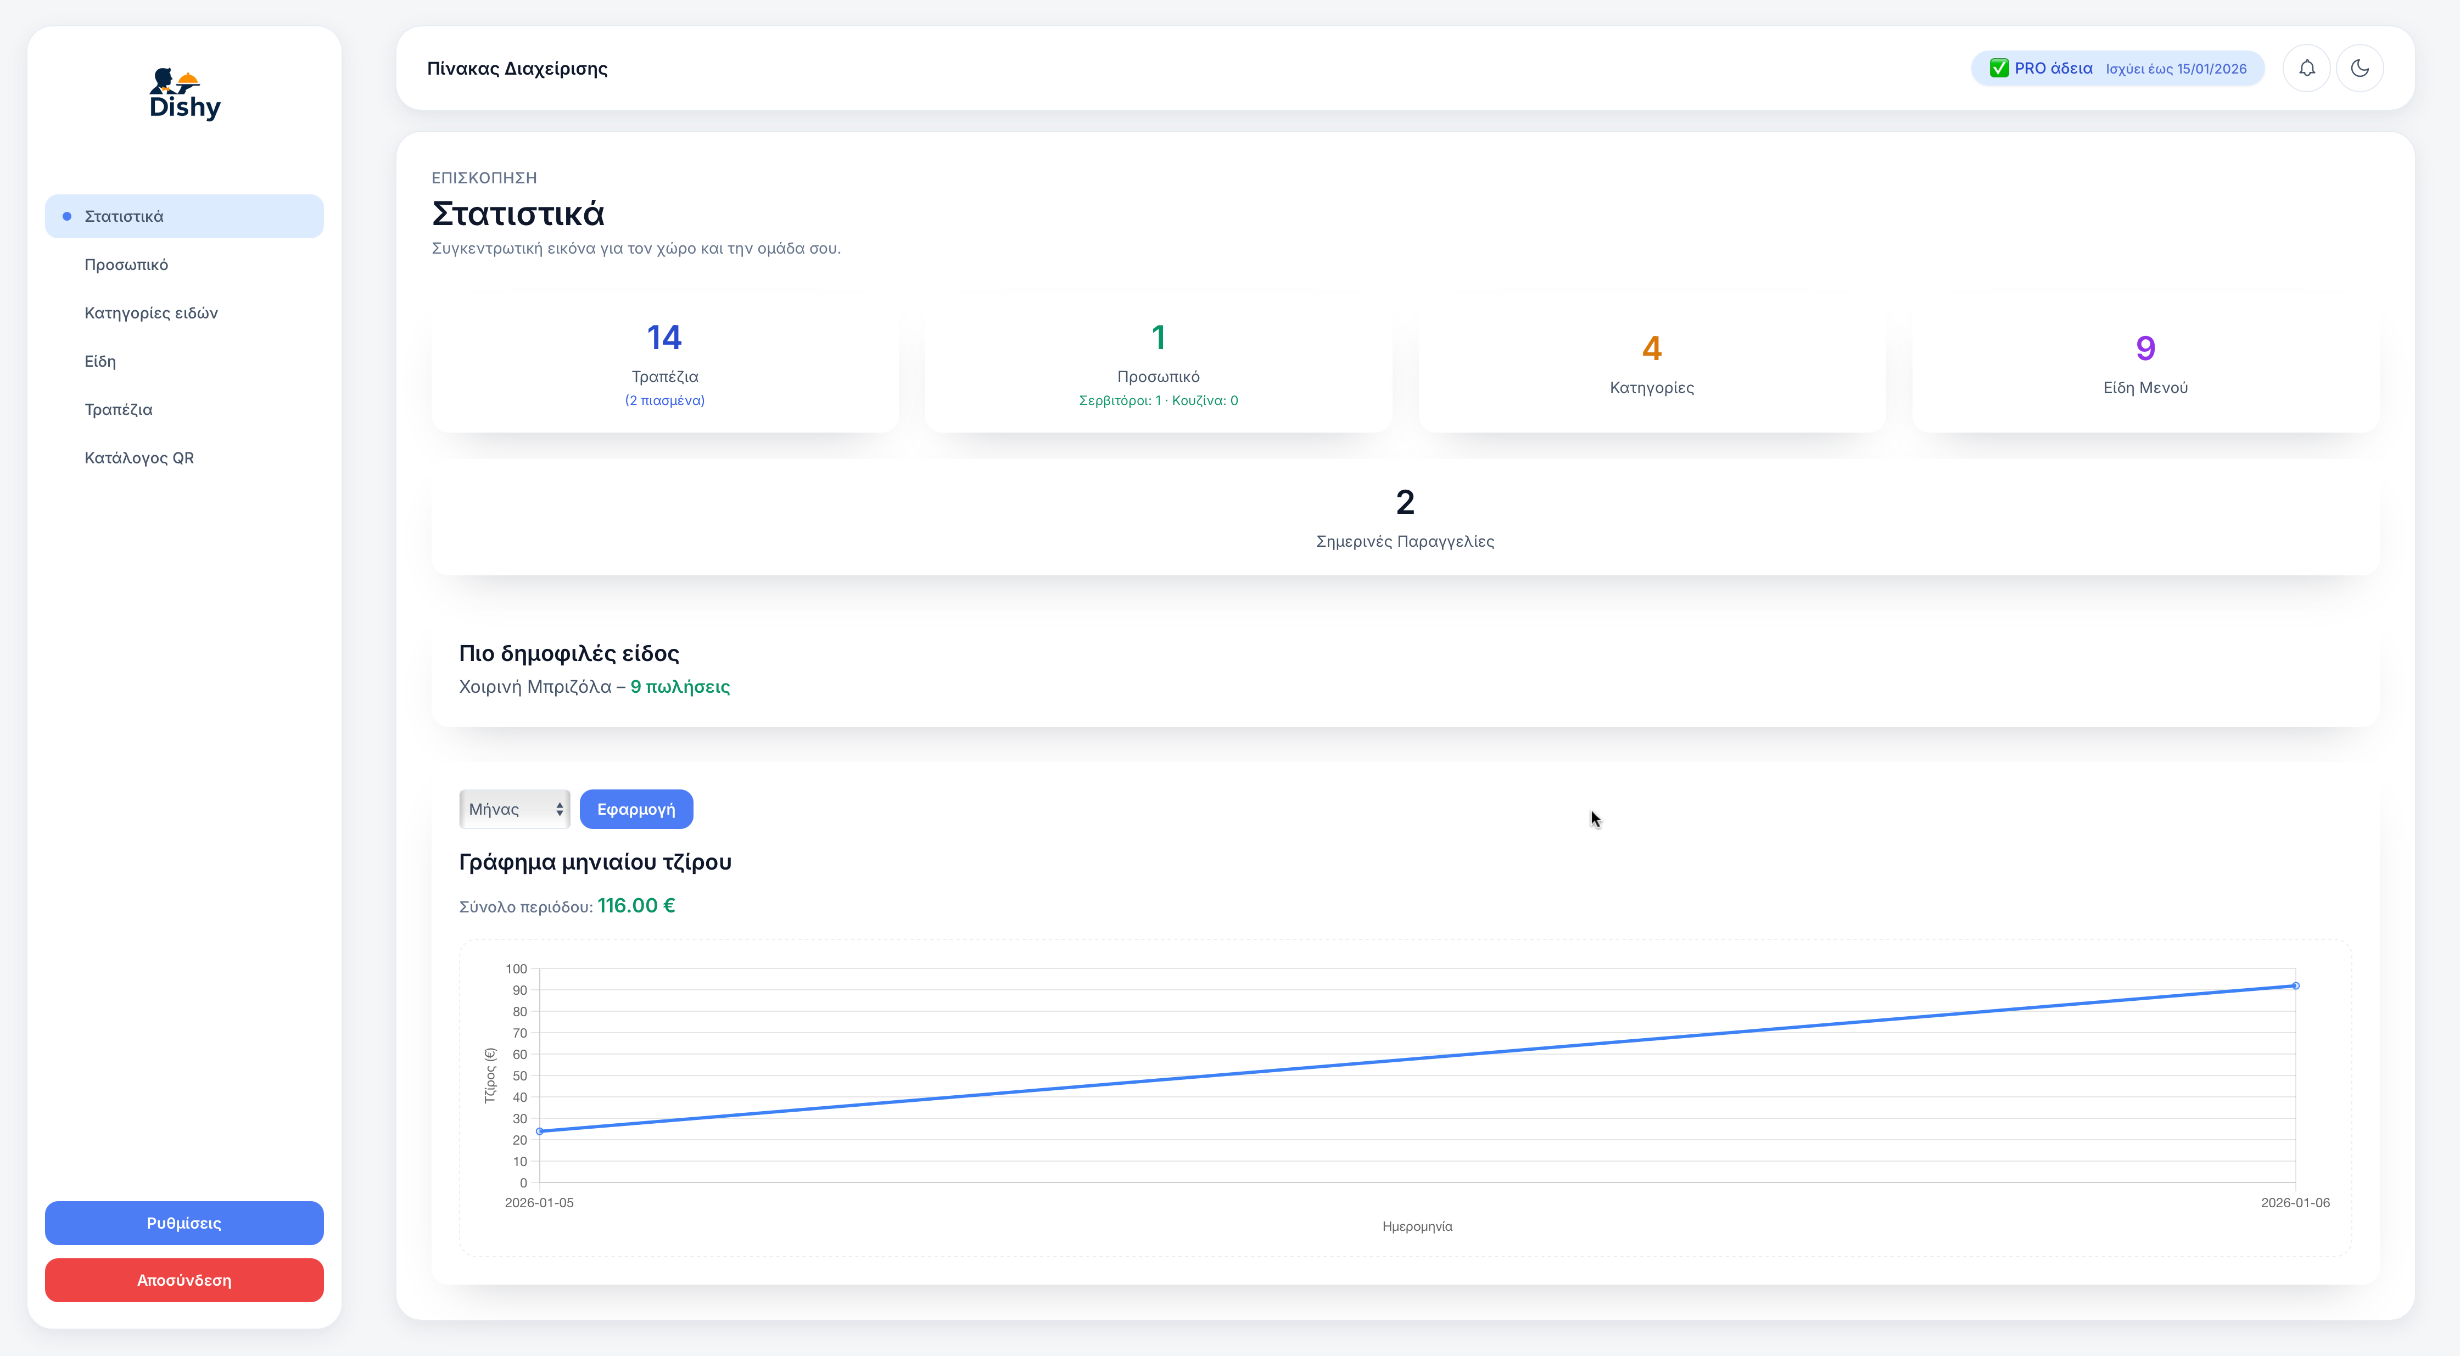
Task: Click the 2026-01-06 chart data point
Action: [2296, 985]
